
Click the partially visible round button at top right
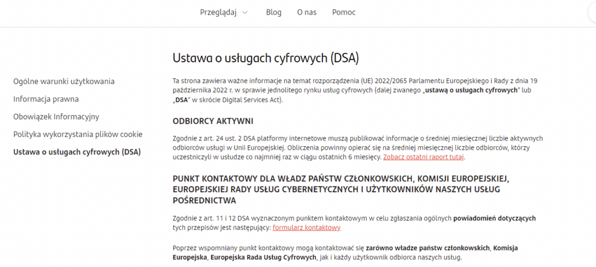pyautogui.click(x=592, y=13)
